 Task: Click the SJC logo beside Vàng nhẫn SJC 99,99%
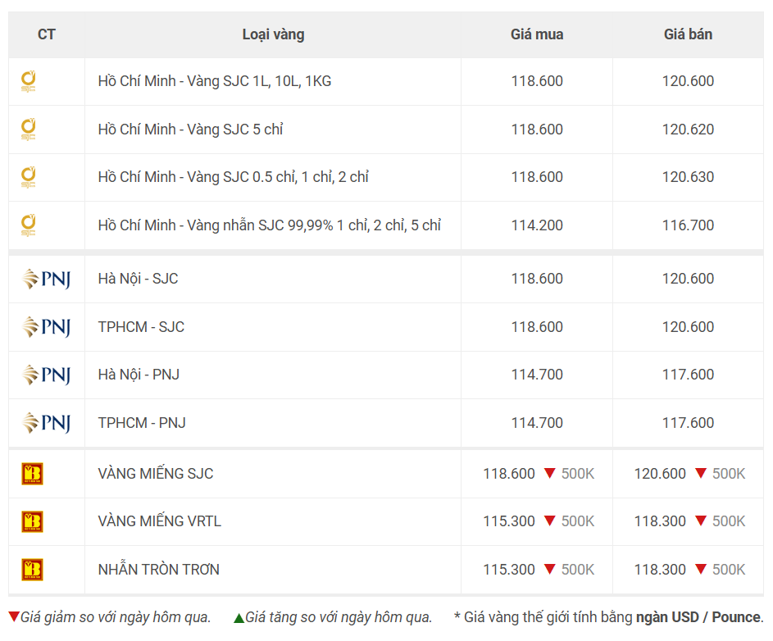click(x=28, y=225)
